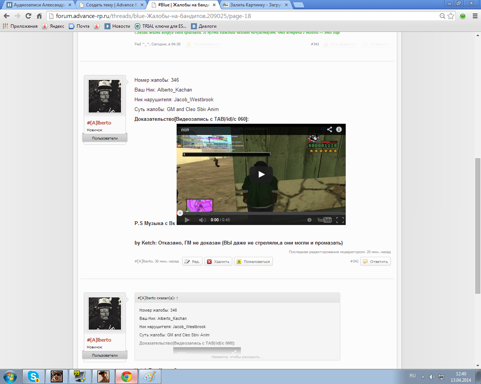
Task: Open the Приложения apps shortcut
Action: [x=20, y=26]
